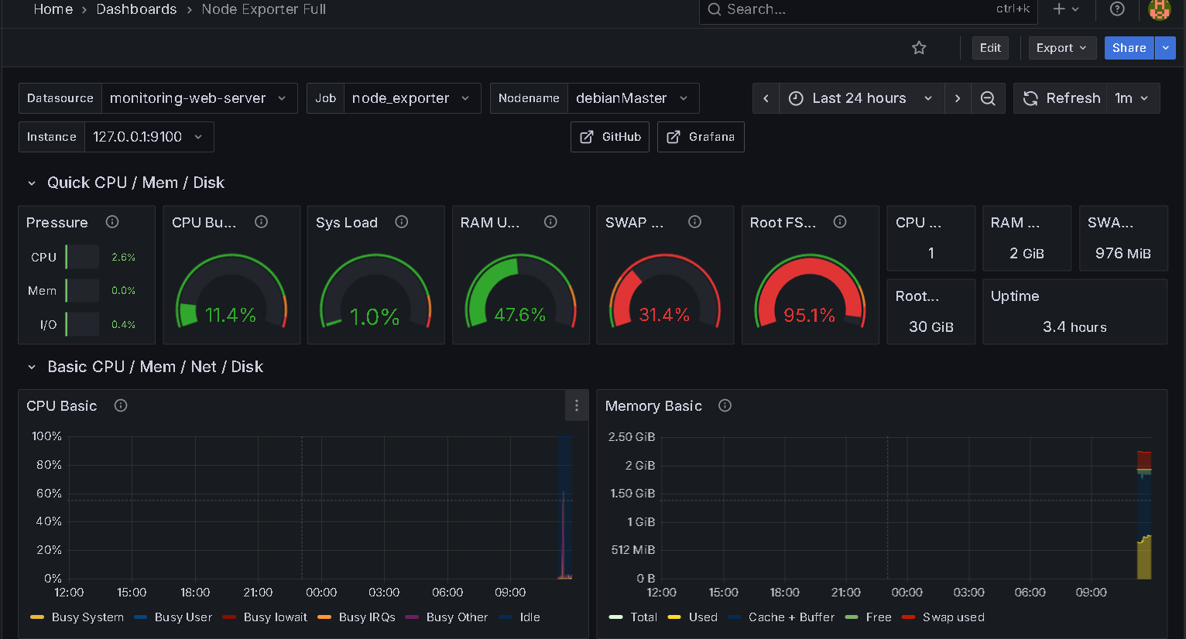Click the zoom out time range icon
Viewport: 1186px width, 639px height.
(988, 98)
